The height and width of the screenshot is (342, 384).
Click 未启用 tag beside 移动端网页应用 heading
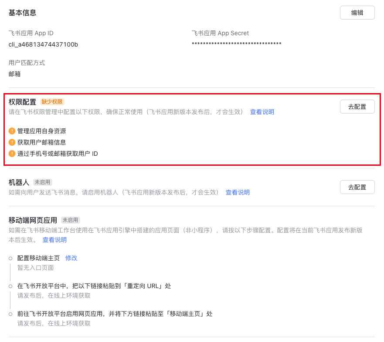(71, 220)
